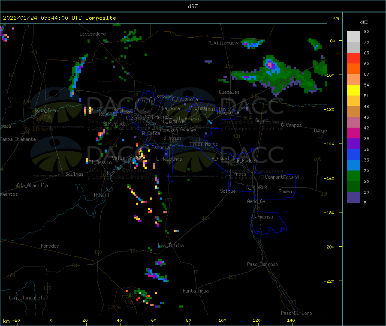This screenshot has height=326, width=386.
Task: Click the dBZ title at top
Action: click(x=193, y=6)
